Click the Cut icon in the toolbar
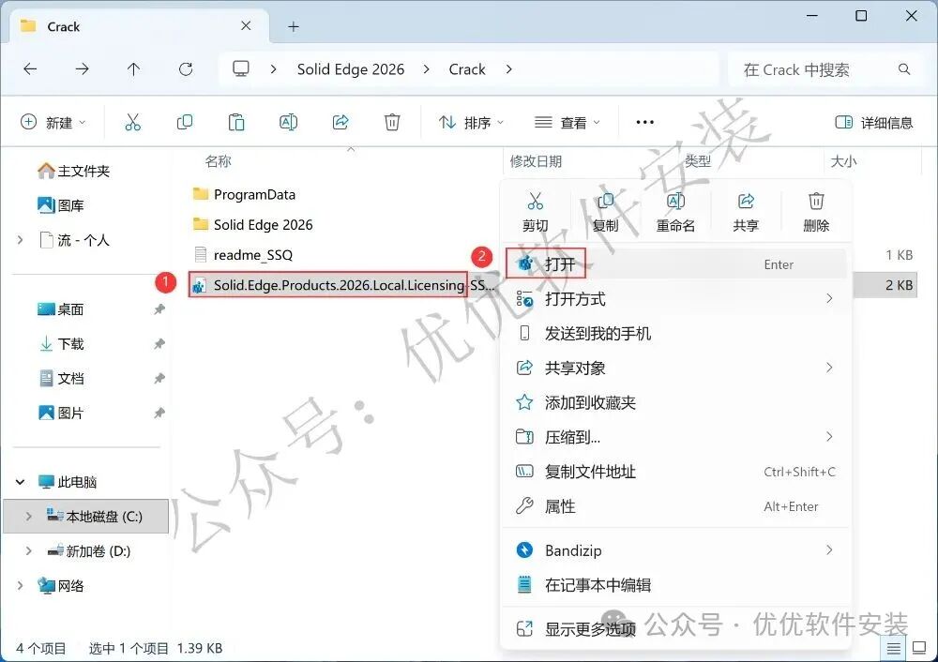 point(133,123)
